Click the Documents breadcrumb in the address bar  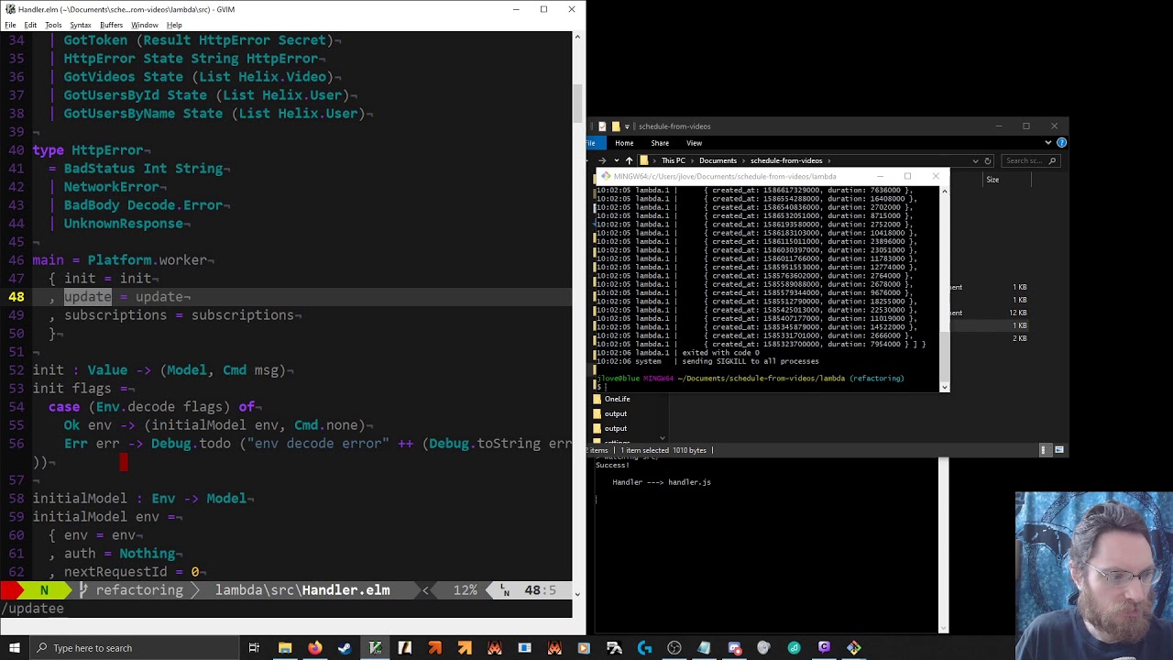coord(718,160)
